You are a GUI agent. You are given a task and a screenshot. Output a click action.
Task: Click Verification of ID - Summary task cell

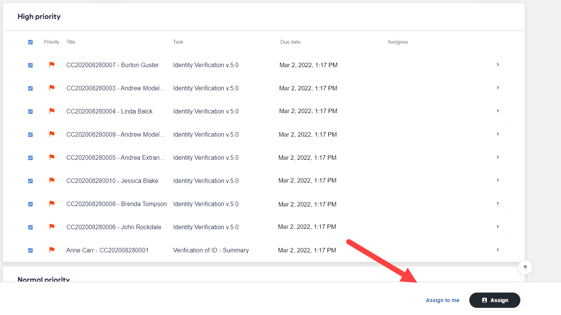click(x=211, y=250)
